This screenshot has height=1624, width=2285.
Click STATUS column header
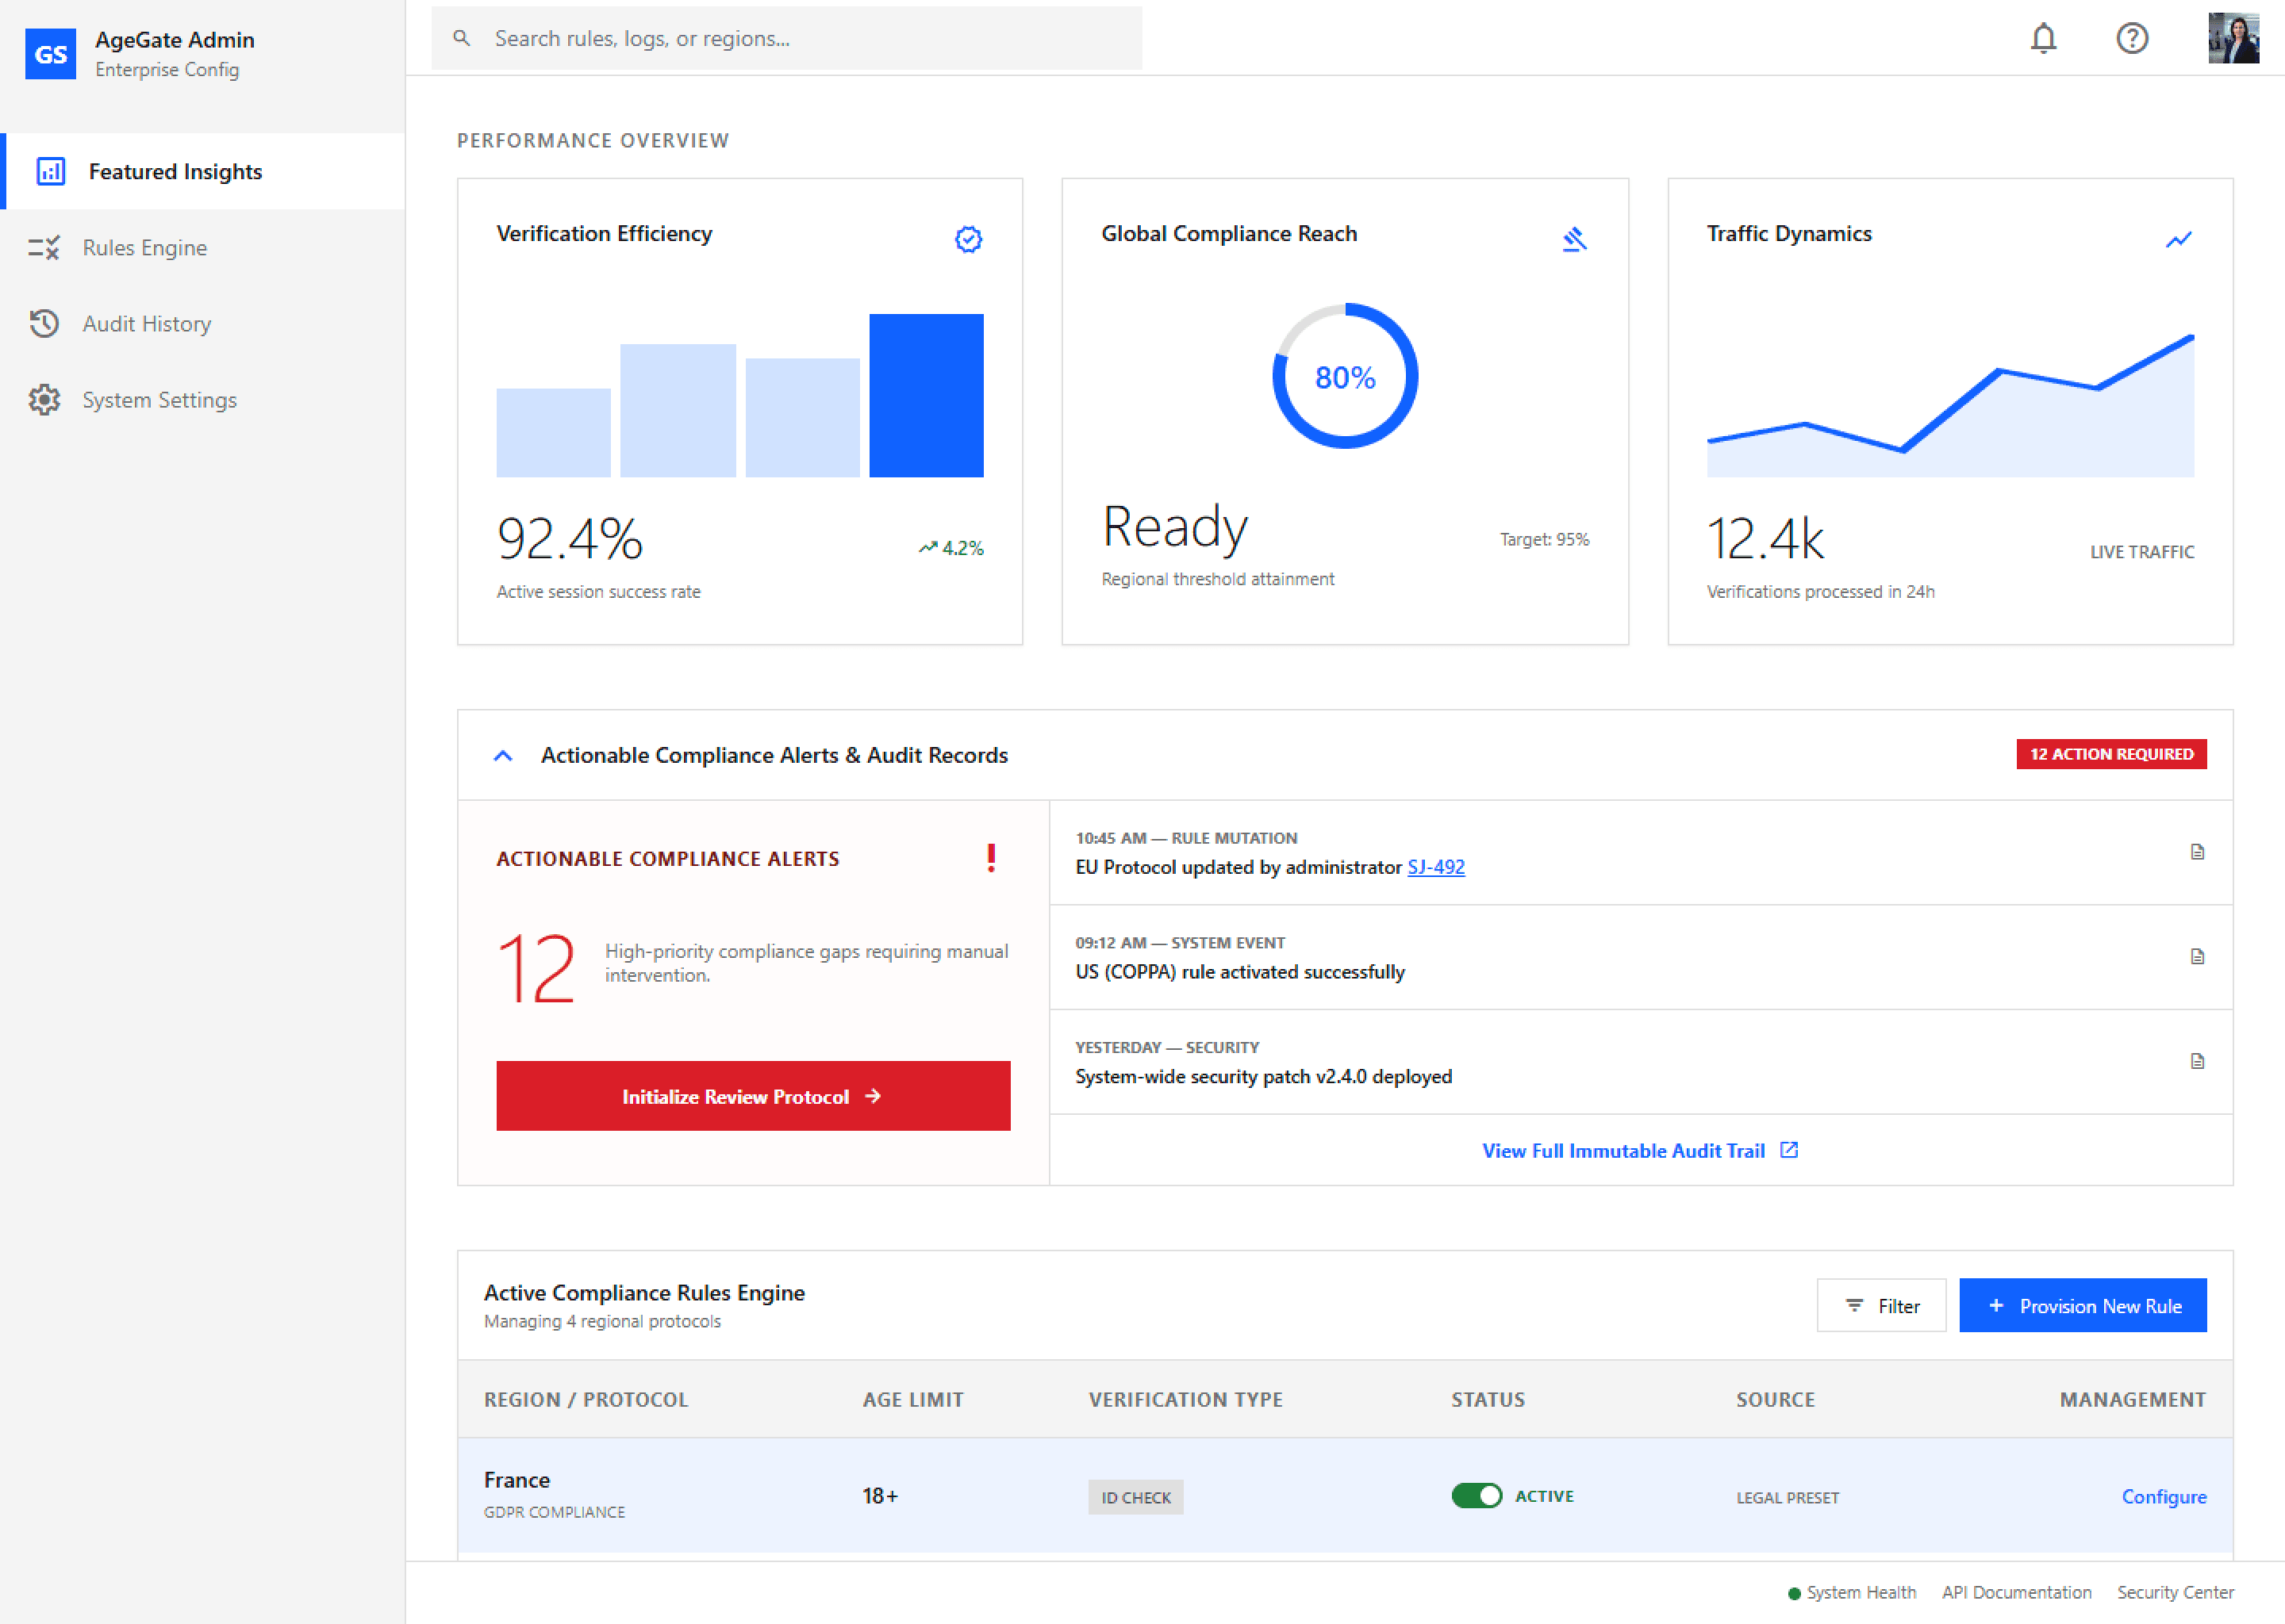[x=1488, y=1399]
